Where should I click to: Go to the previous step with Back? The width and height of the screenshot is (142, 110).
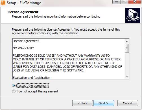(82, 103)
